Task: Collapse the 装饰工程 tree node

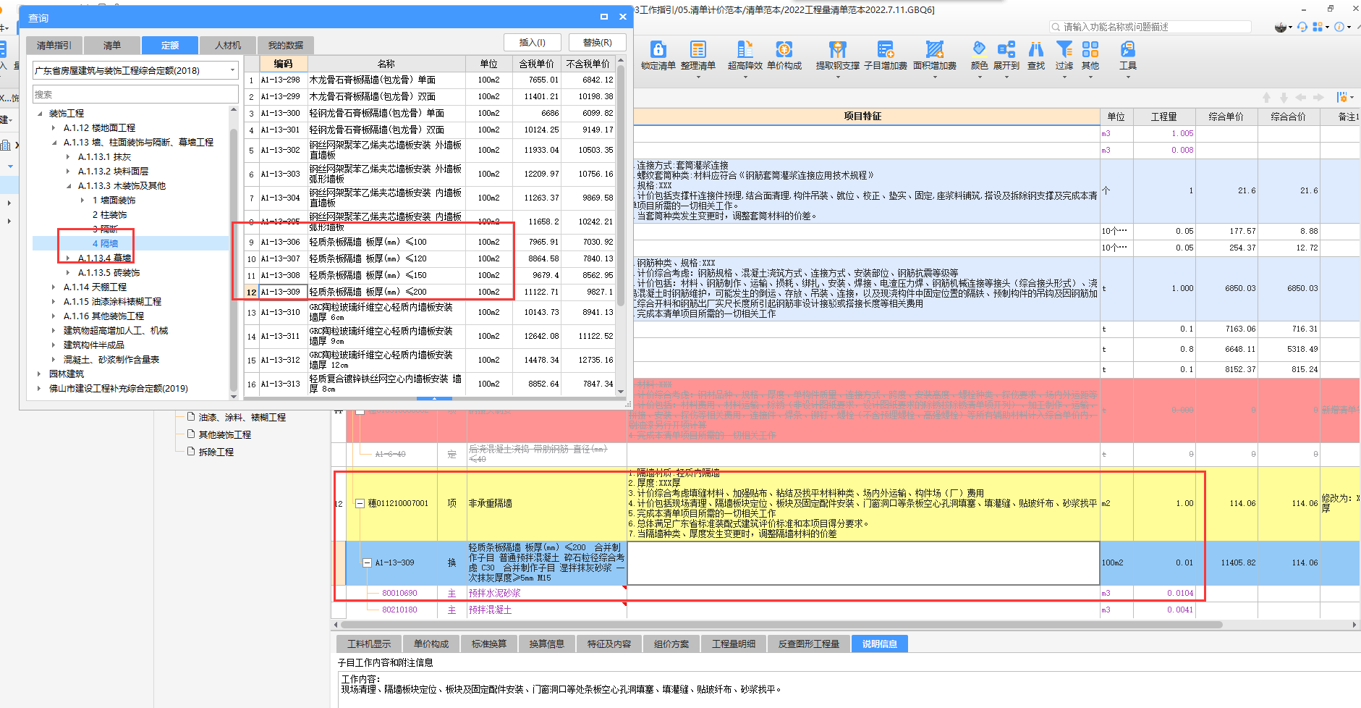Action: (x=40, y=114)
